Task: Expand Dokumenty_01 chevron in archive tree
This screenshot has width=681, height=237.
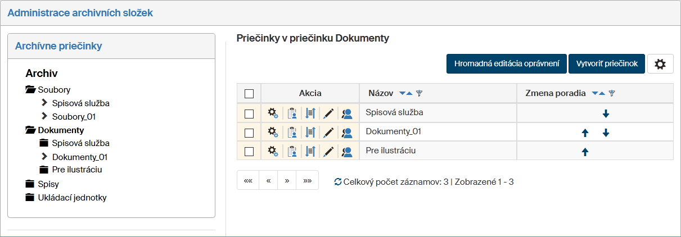Action: click(45, 157)
